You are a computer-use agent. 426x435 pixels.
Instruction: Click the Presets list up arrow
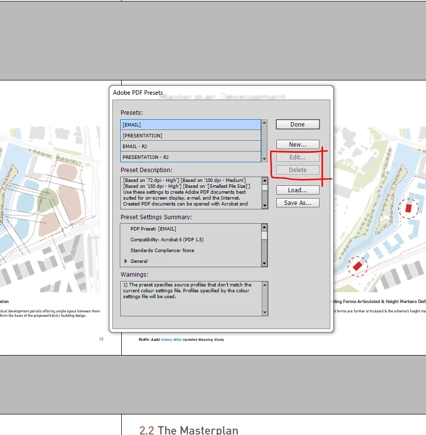coord(265,123)
